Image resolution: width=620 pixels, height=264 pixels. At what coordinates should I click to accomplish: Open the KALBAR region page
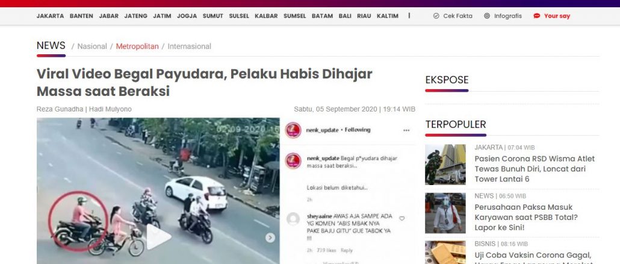coord(267,16)
